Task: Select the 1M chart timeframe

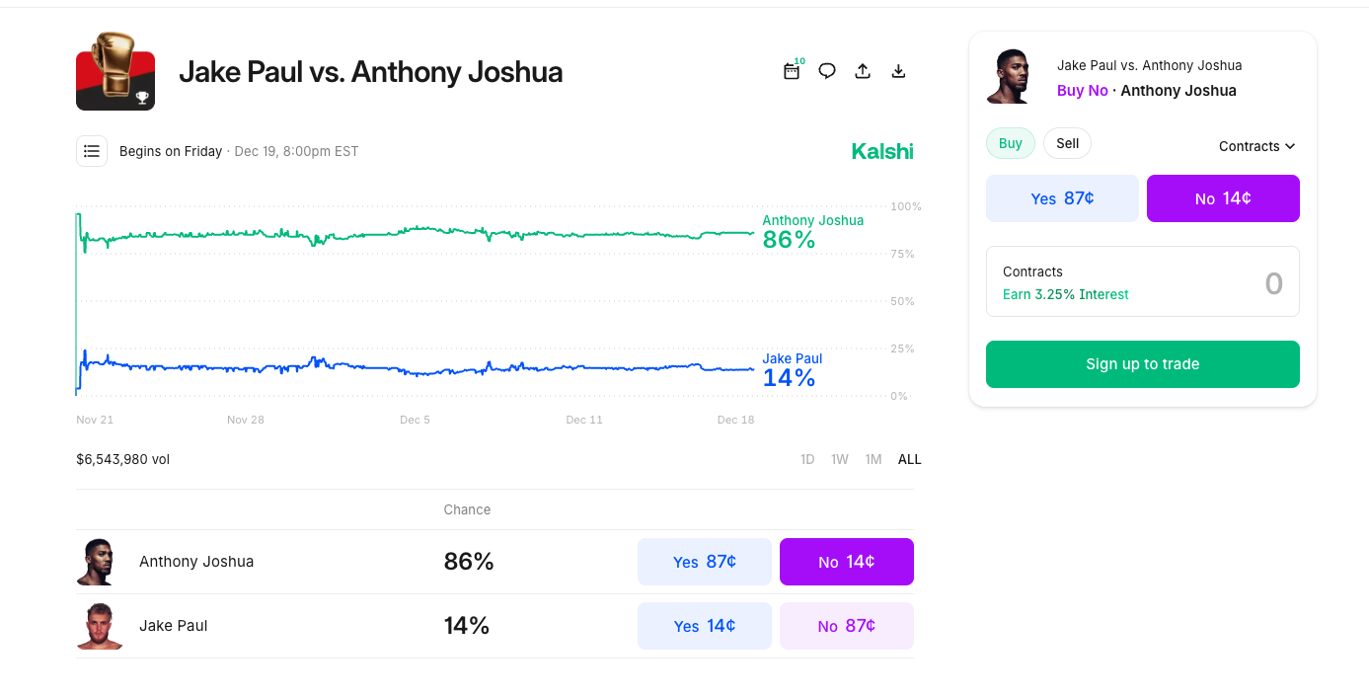Action: (873, 459)
